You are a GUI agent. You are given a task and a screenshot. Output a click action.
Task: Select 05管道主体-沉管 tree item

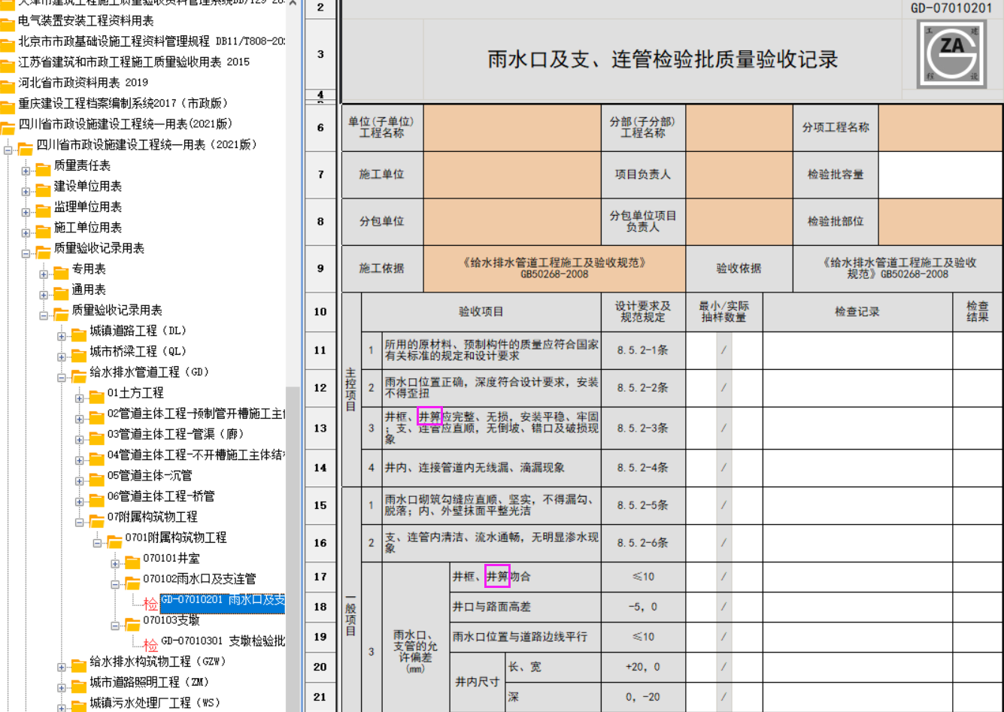149,475
